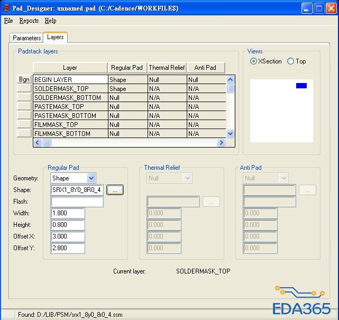
Task: Open the Regular Pad Geometry dropdown
Action: (91, 178)
